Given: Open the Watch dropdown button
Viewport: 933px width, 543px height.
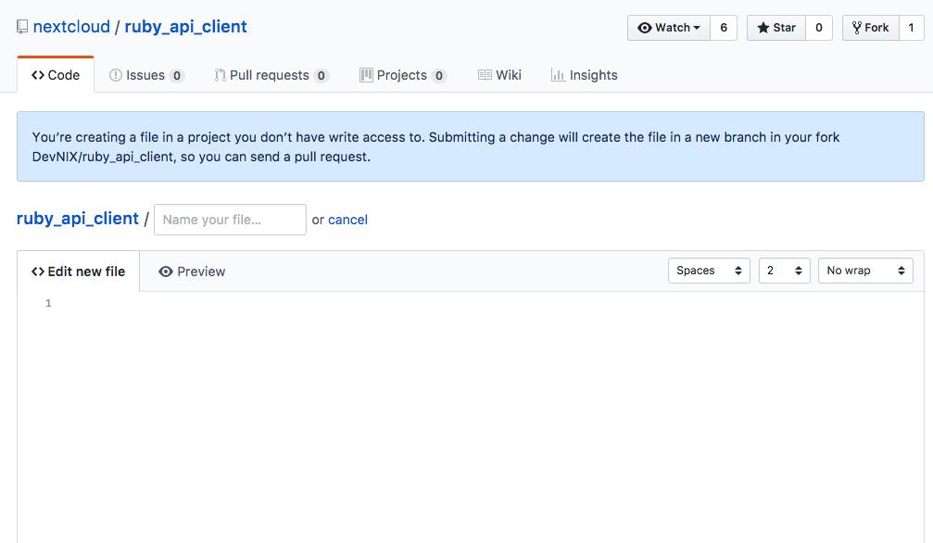Looking at the screenshot, I should pos(669,28).
